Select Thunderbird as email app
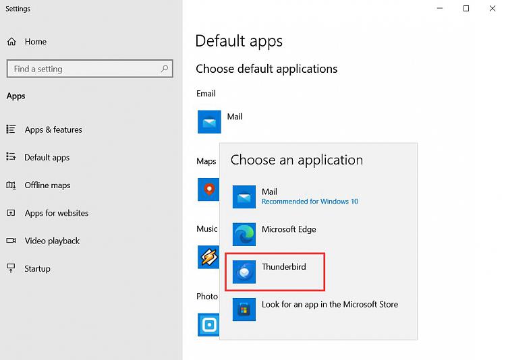The height and width of the screenshot is (360, 506). click(x=275, y=272)
